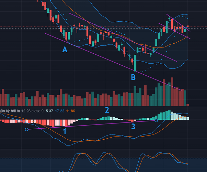Select the blue MACD value 17.22

60,111
